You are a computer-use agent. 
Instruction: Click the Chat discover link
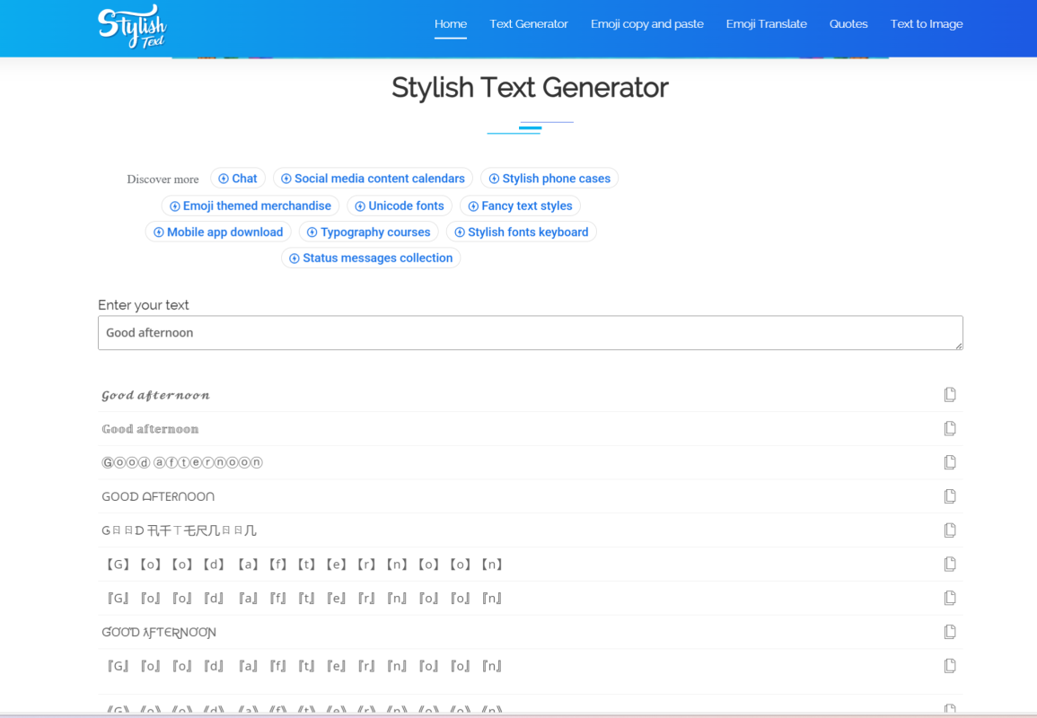[238, 179]
